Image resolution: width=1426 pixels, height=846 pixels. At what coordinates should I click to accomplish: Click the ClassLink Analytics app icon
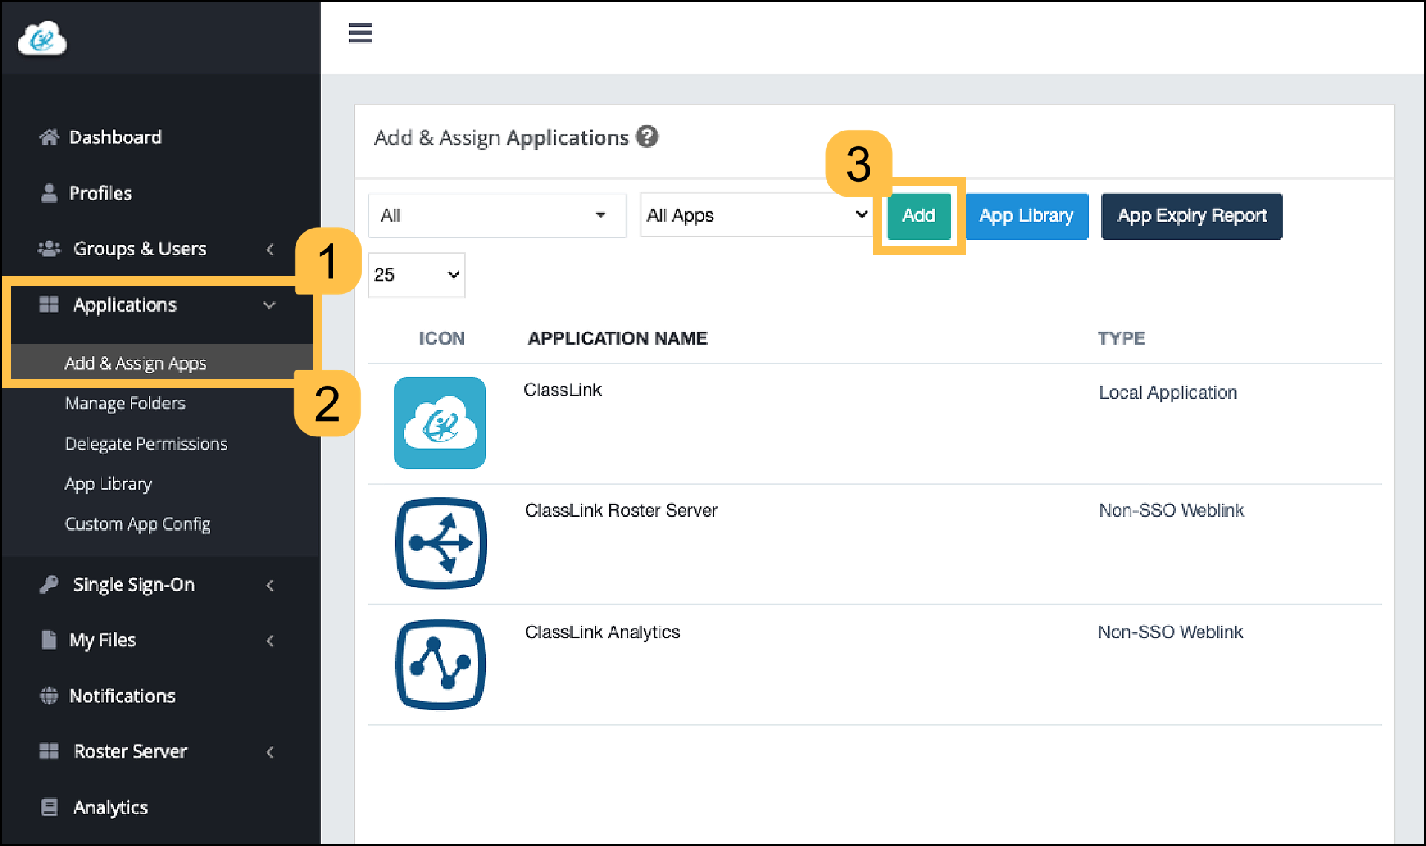pos(440,664)
